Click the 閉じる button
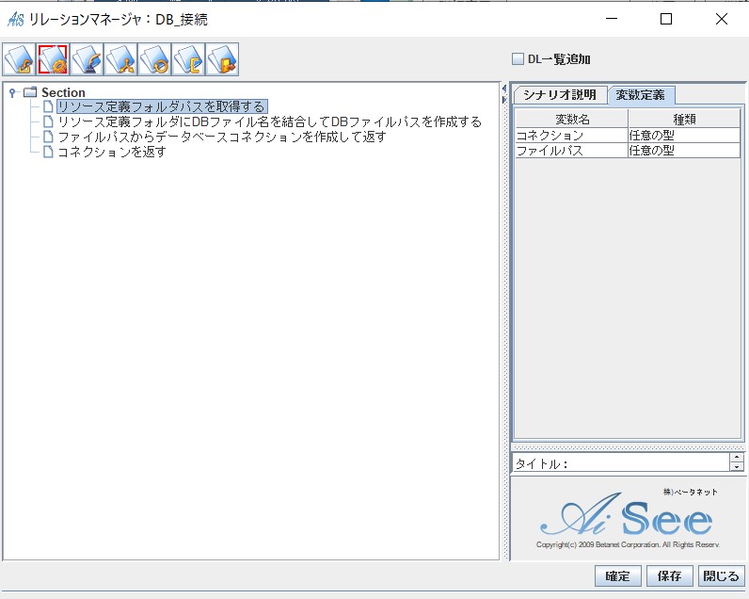 pos(722,576)
